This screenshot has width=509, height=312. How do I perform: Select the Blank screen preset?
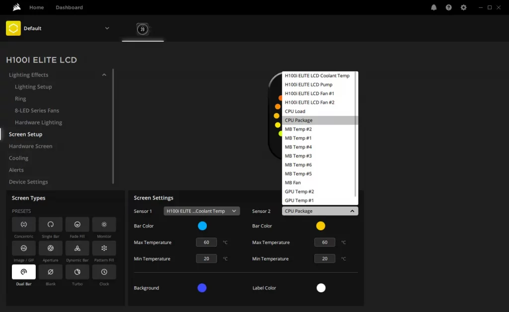(51, 272)
